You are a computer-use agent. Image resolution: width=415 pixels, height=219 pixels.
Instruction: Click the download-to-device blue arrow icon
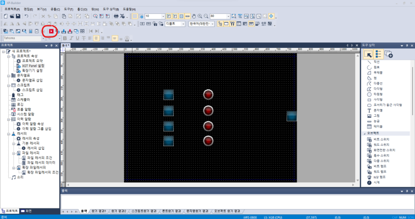pos(64,32)
